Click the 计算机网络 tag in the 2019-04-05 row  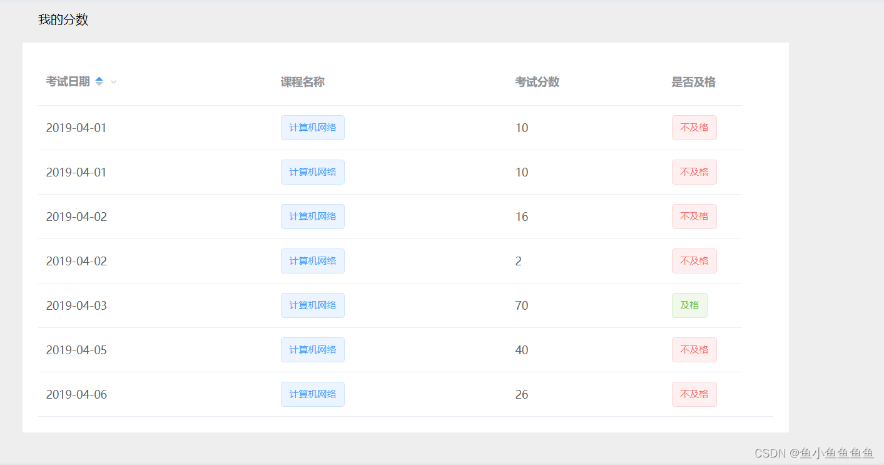313,350
